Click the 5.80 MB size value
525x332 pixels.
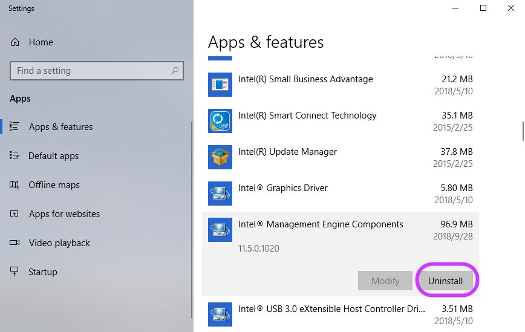[x=457, y=188]
